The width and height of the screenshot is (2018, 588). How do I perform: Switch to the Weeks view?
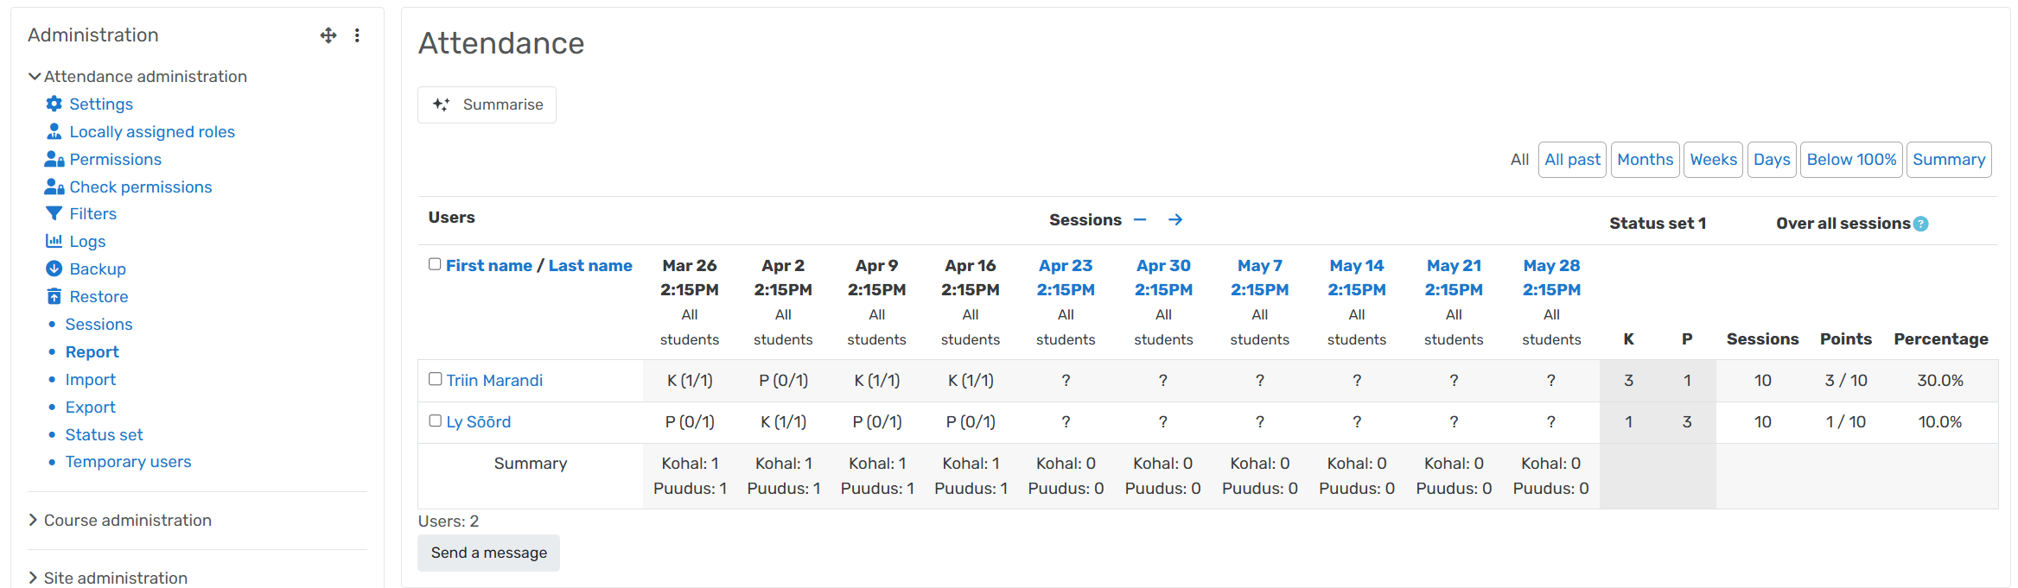pos(1713,160)
